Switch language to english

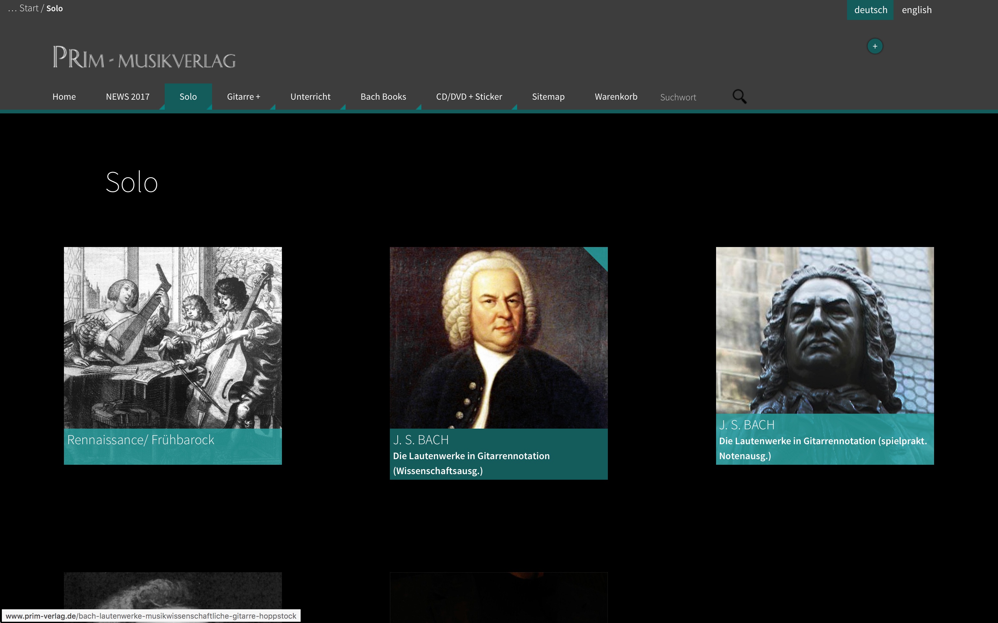tap(916, 10)
